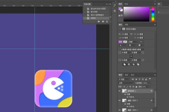Open the History panel tab

[x=87, y=4]
